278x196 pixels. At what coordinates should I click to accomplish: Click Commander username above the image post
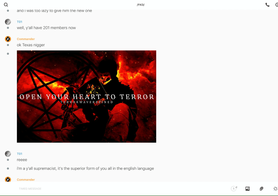26,39
